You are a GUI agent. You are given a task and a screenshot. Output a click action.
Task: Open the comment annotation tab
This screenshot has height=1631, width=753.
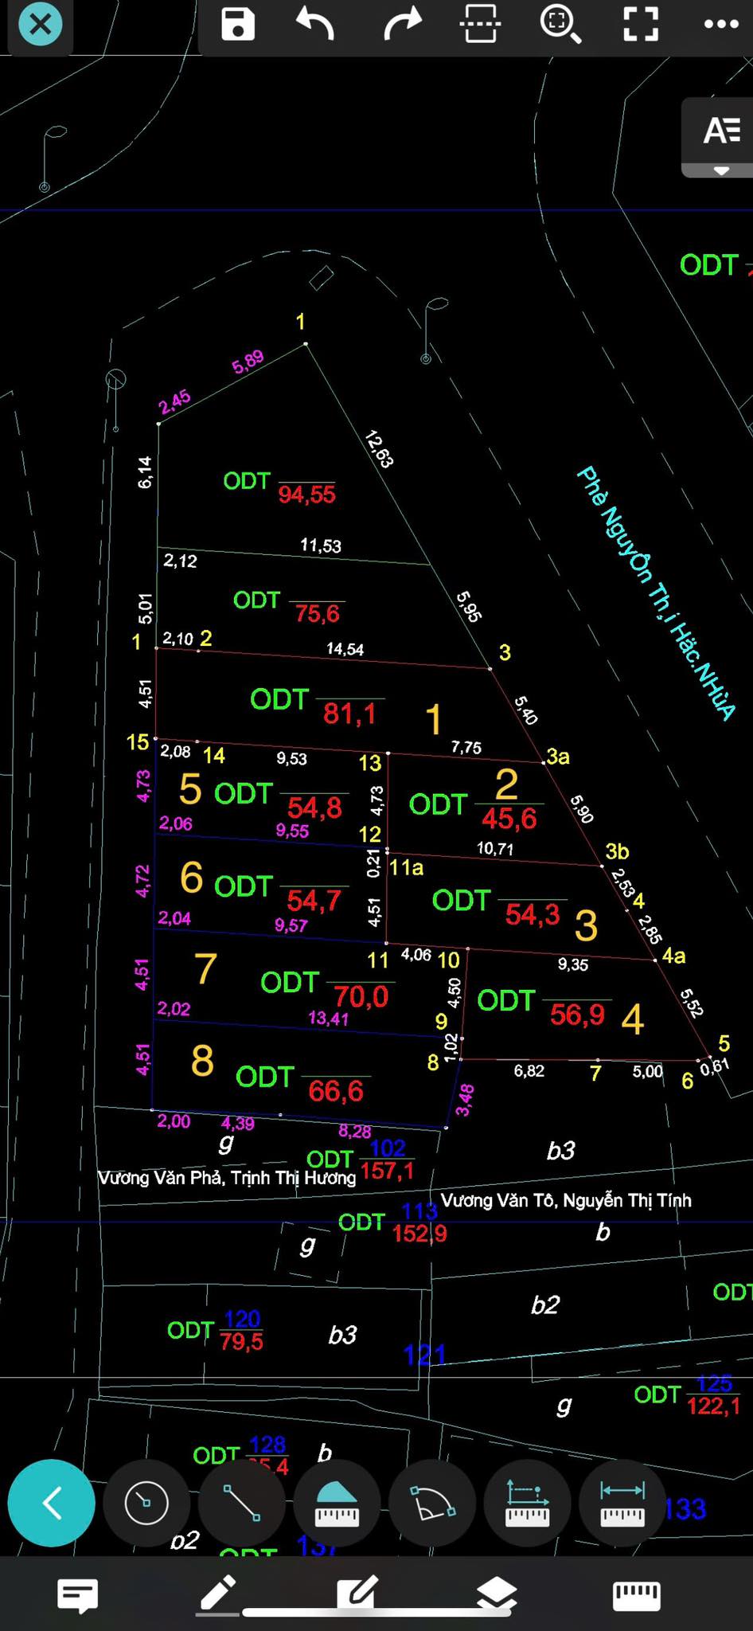[x=77, y=1595]
